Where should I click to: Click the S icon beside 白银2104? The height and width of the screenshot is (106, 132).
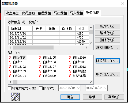(x=10, y=76)
